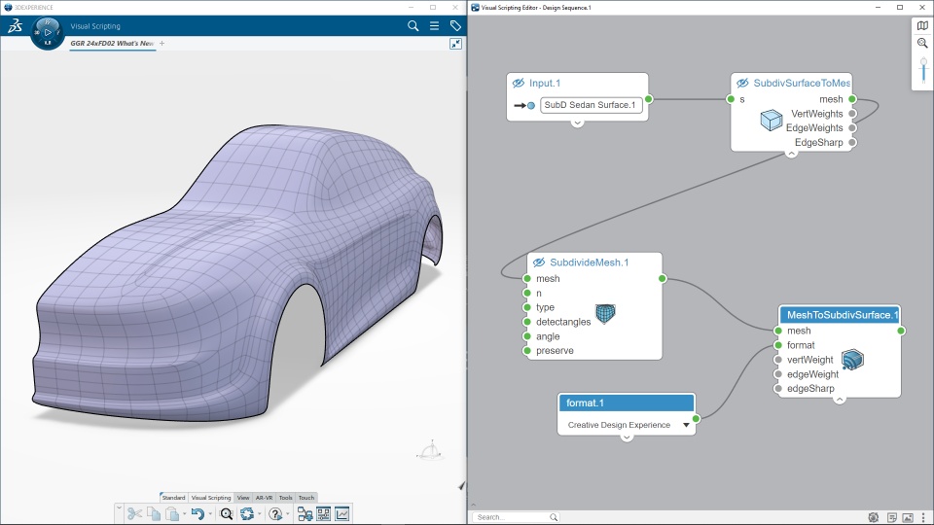Expand the Input.1 node chevron
This screenshot has height=525, width=934.
point(577,123)
